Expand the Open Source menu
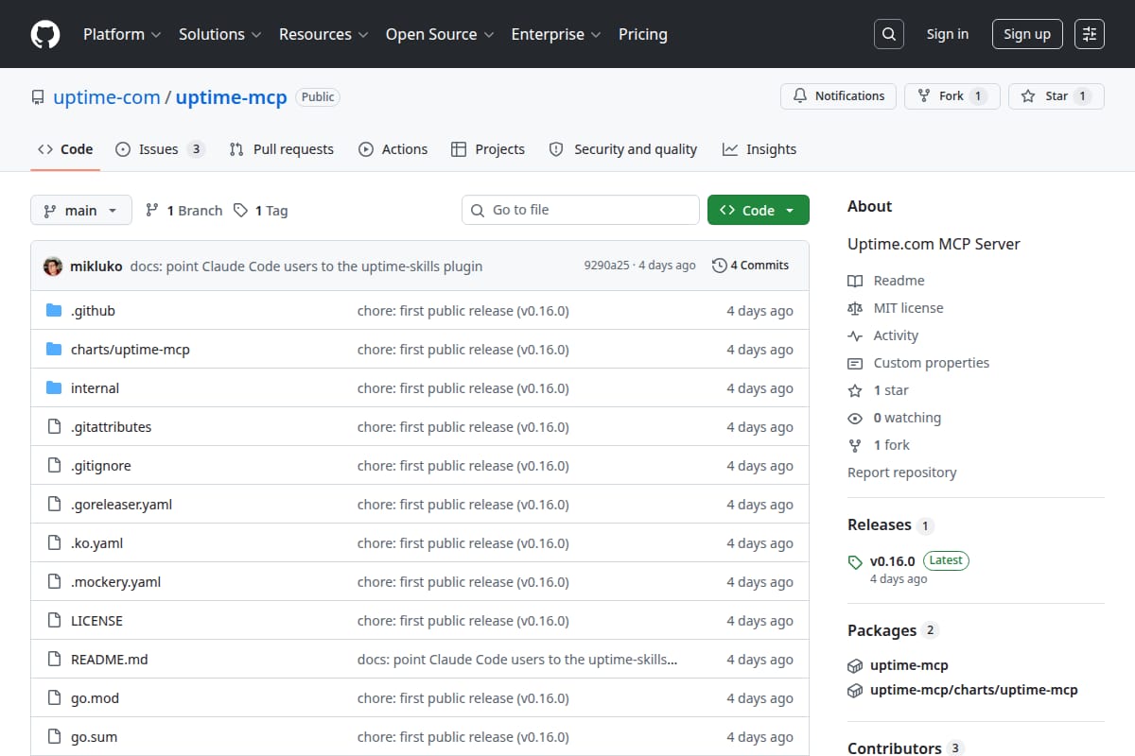The height and width of the screenshot is (756, 1135). click(x=440, y=34)
